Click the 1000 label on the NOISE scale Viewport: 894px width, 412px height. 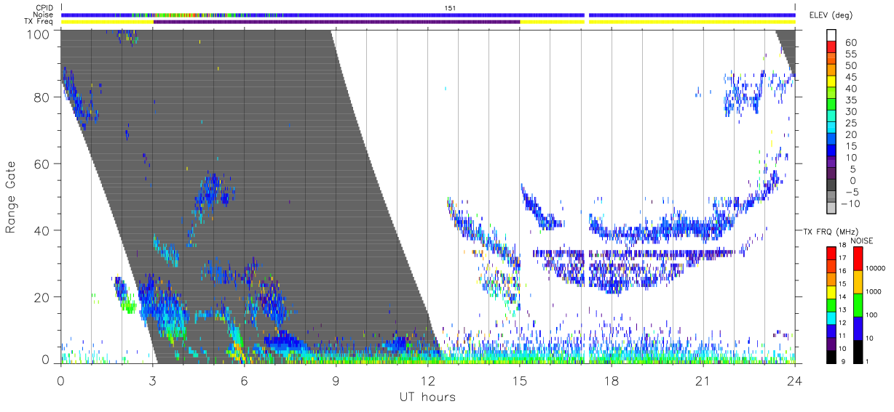coord(874,293)
